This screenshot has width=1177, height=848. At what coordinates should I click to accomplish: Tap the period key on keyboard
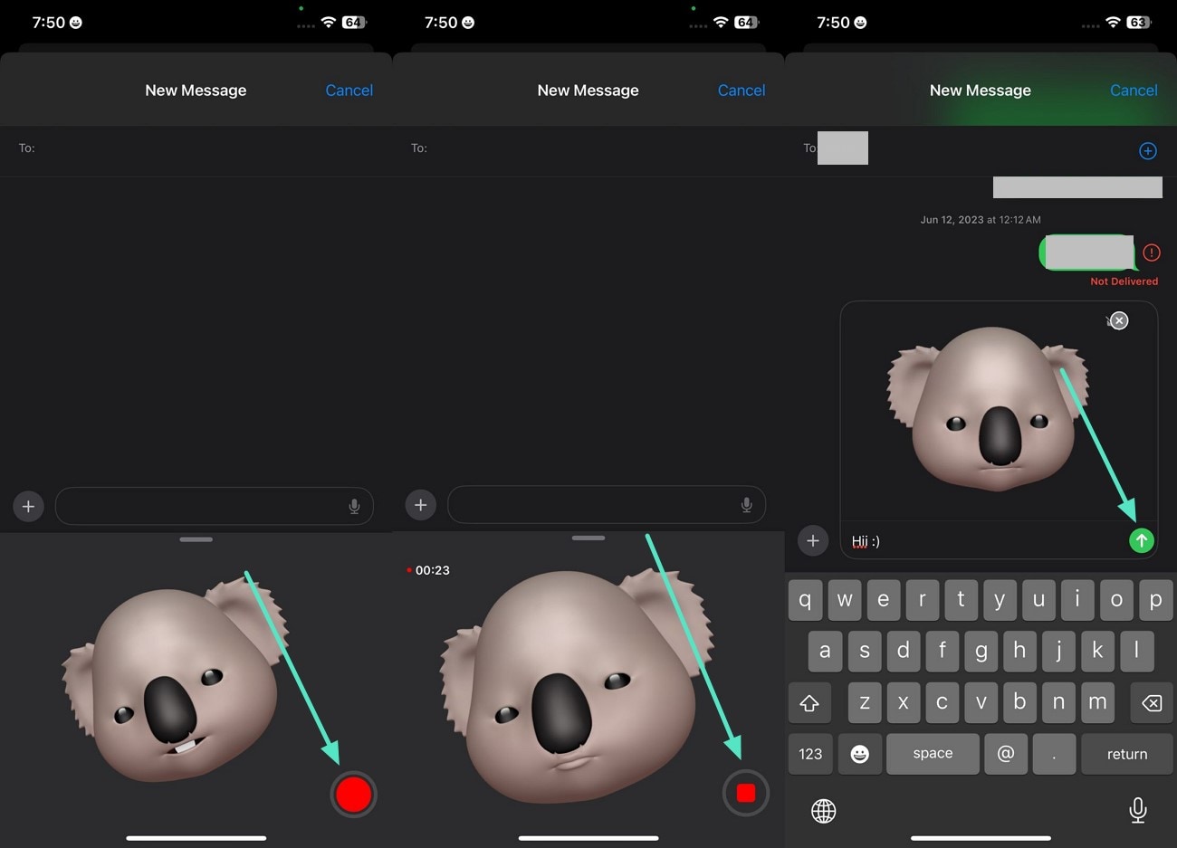pyautogui.click(x=1054, y=754)
